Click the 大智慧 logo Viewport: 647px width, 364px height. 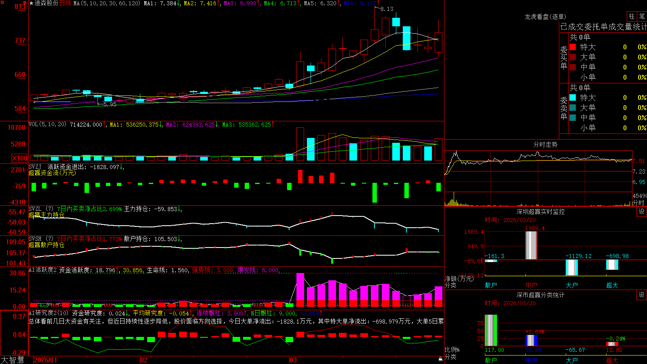tap(13, 360)
